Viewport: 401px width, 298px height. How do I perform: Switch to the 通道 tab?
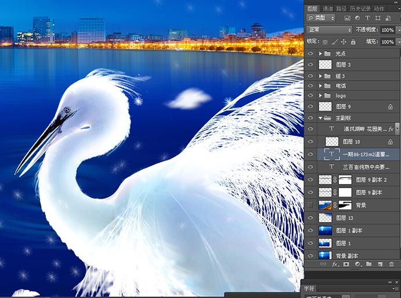click(328, 9)
